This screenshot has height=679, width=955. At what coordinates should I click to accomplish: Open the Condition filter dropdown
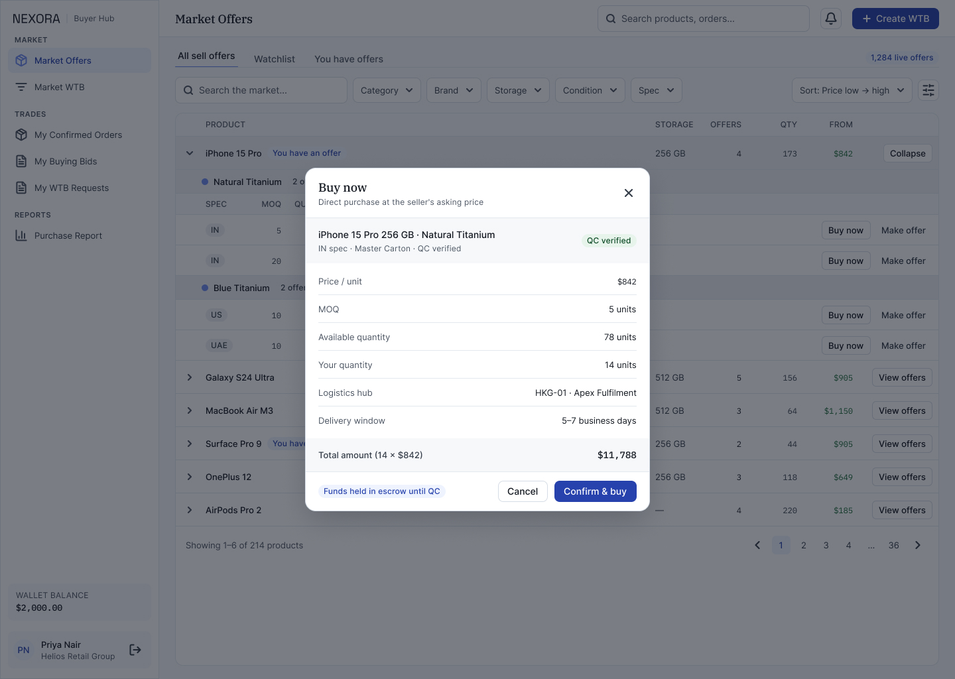point(590,90)
